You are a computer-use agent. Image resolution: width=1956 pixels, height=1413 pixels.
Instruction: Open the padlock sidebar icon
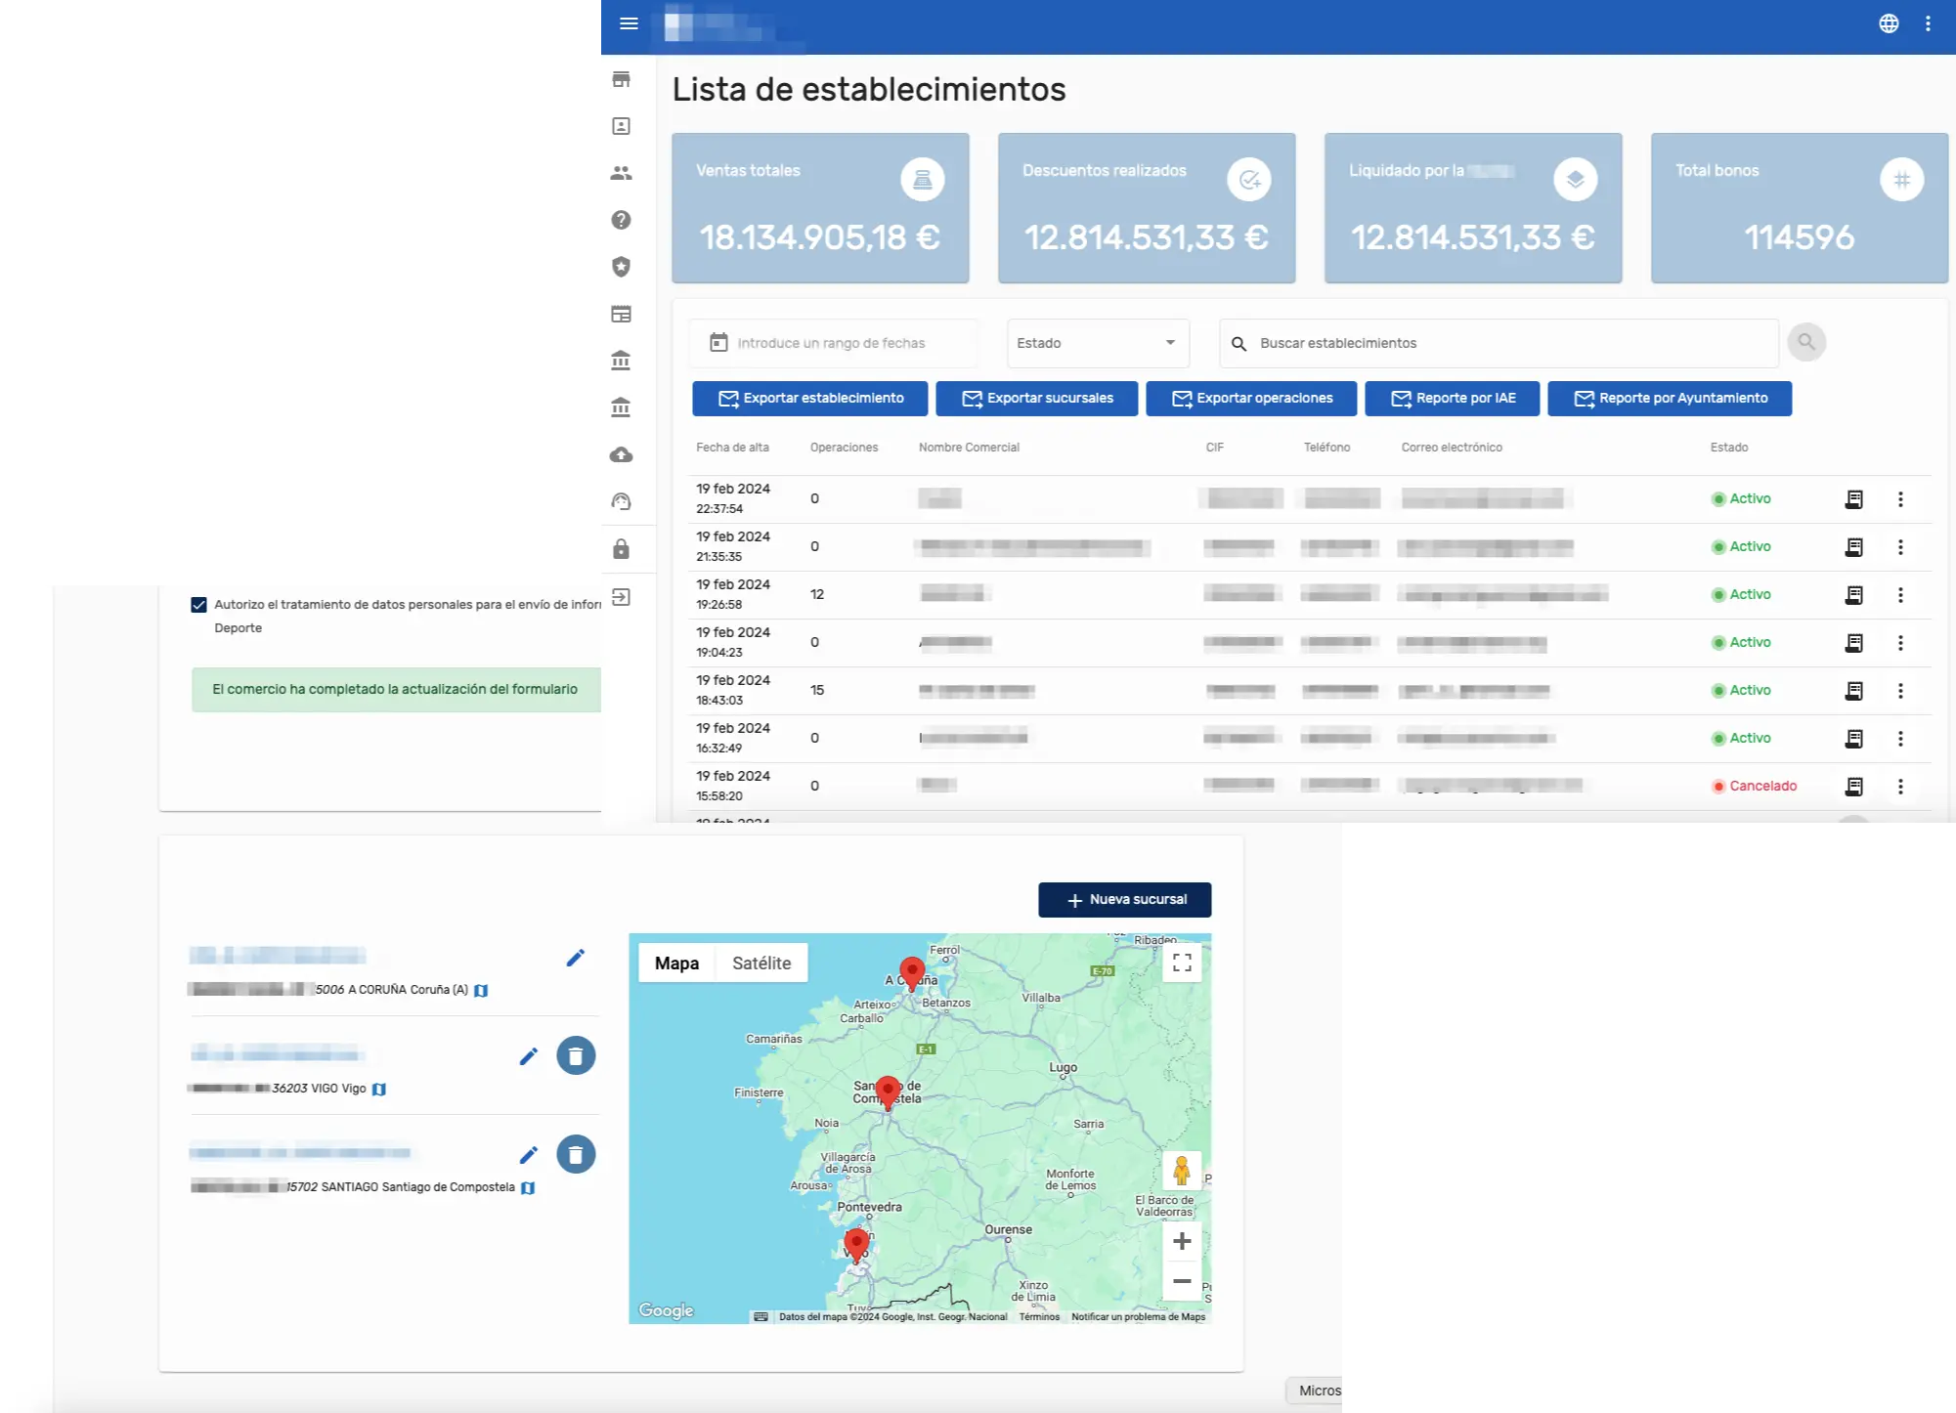[x=621, y=548]
